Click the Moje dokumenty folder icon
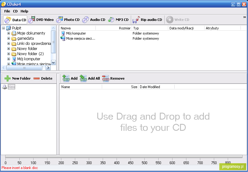Viewport: 248px width, 172px height. (14, 33)
